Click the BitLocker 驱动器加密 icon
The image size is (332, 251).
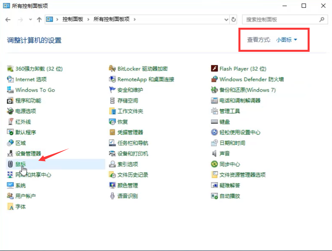(113, 69)
